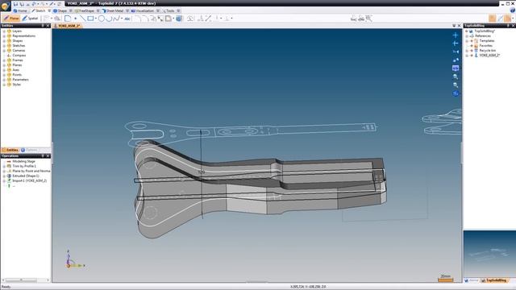Select the Extruded (Shape 1) operation
The height and width of the screenshot is (290, 516).
pyautogui.click(x=25, y=176)
